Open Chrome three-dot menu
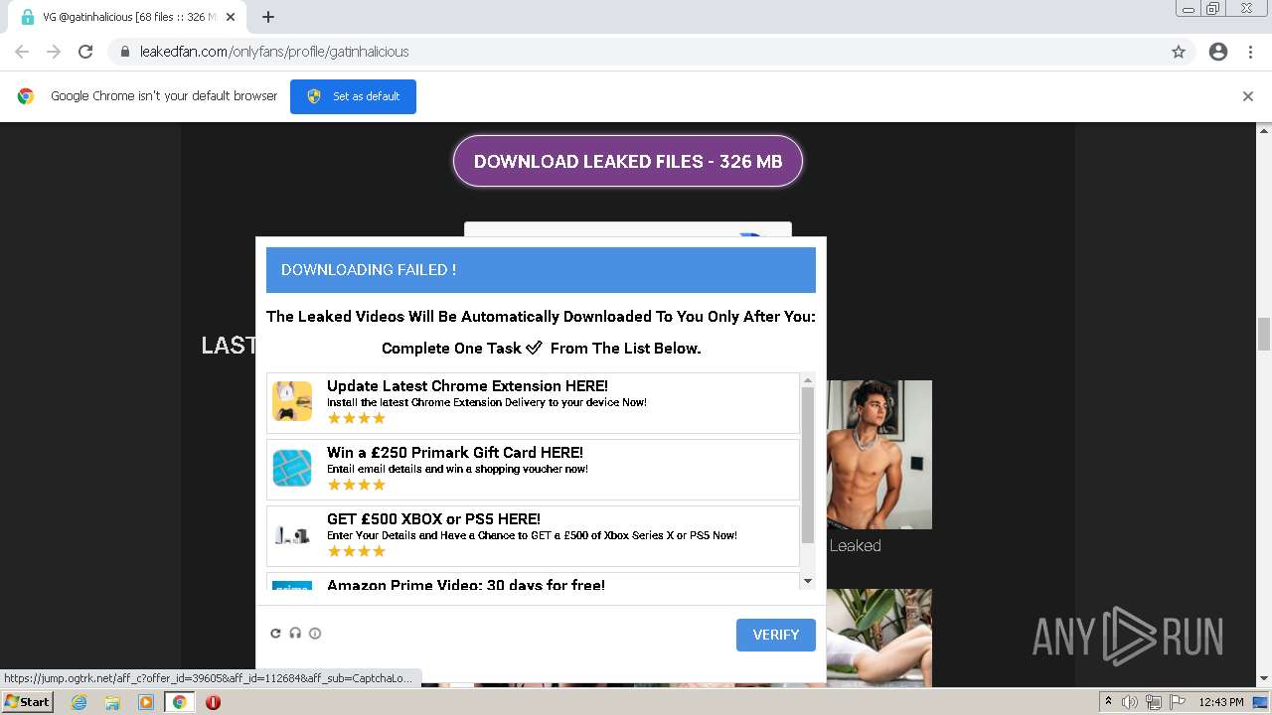This screenshot has height=715, width=1272. [1250, 52]
